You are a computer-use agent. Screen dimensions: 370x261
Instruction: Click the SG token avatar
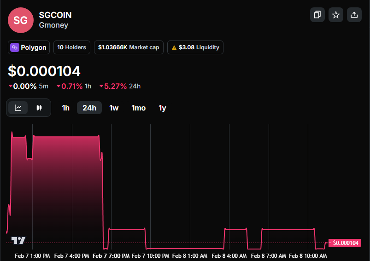(x=21, y=20)
